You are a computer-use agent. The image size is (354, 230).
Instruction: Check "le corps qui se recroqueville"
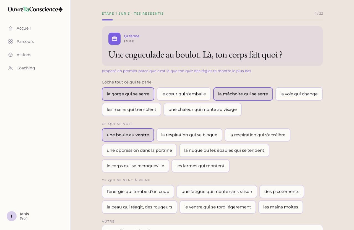[136, 166]
